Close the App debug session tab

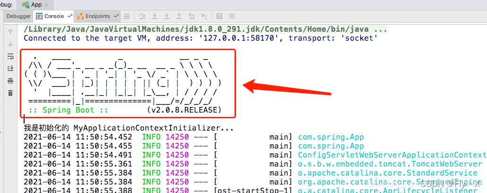pos(47,5)
